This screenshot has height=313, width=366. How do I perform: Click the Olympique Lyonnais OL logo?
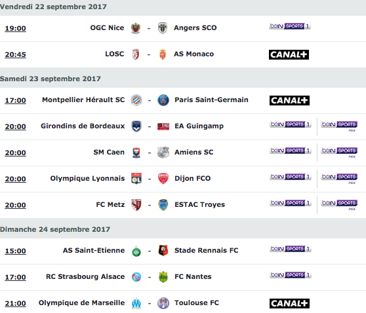point(136,179)
